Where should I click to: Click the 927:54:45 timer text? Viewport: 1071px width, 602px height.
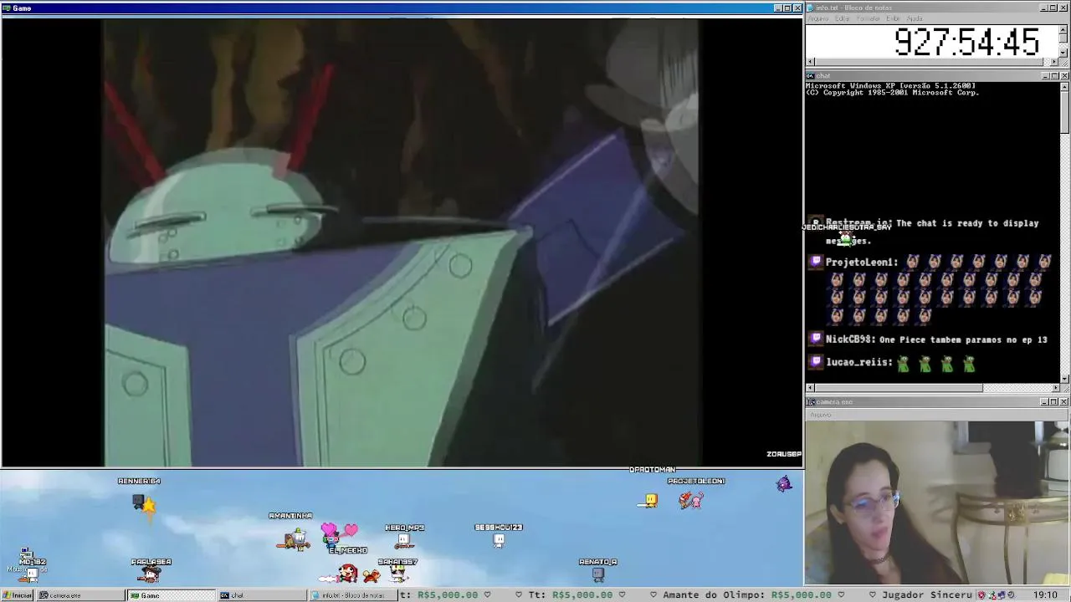(966, 42)
